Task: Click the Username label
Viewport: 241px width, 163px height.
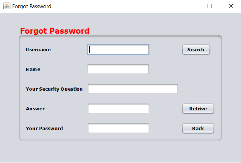Action: tap(38, 50)
